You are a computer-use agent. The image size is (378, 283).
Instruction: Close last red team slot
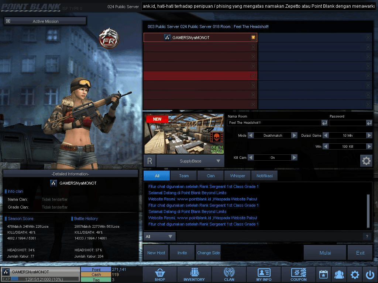coord(253,104)
